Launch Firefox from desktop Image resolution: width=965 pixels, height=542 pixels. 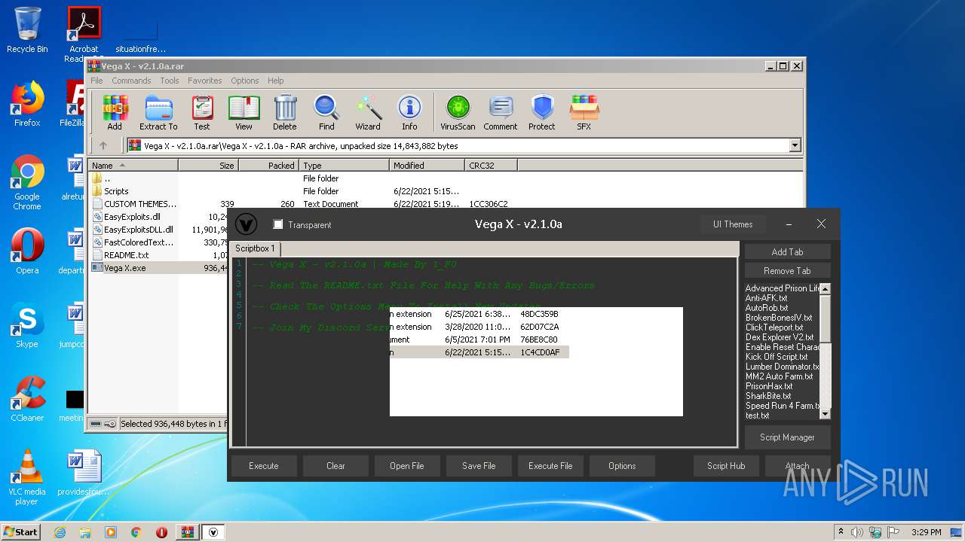point(27,104)
